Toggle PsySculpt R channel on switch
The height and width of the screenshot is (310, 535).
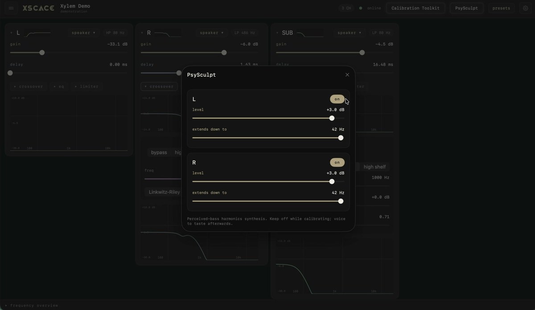(x=337, y=162)
